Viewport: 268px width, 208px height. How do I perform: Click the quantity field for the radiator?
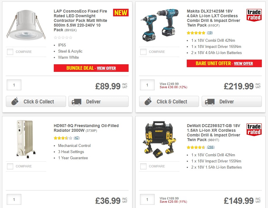click(14, 199)
